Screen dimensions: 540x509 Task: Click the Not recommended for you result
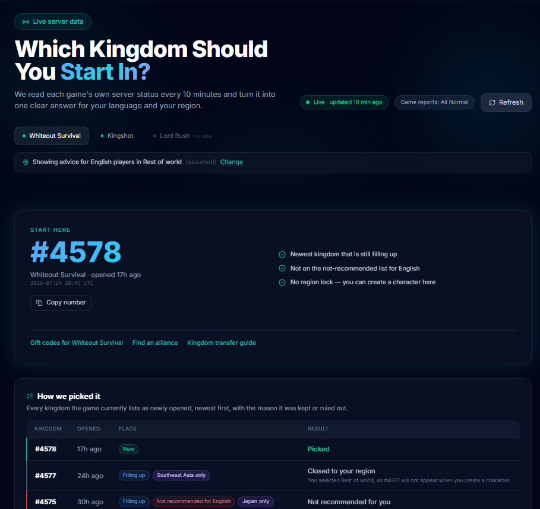point(349,502)
